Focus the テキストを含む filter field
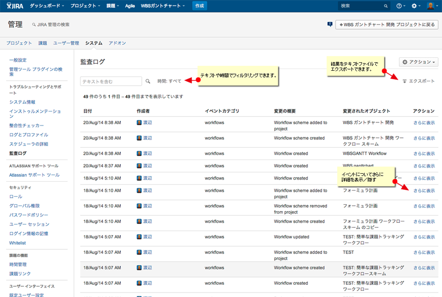 coord(111,81)
